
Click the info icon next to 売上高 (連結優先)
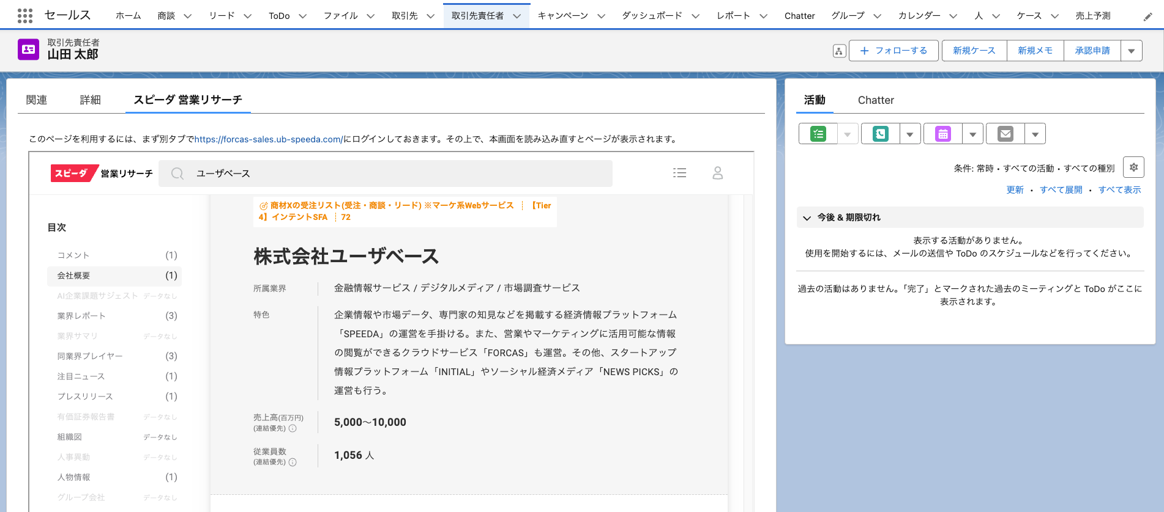293,428
